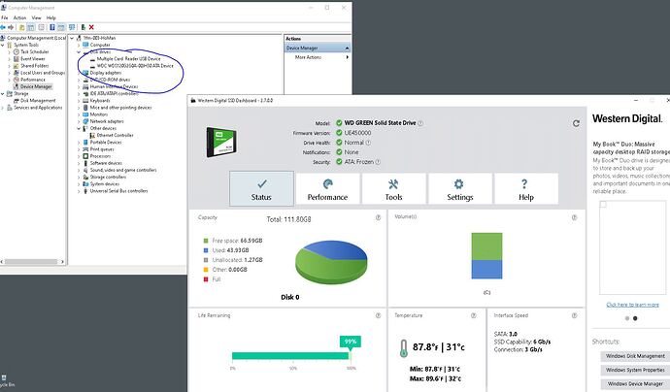The image size is (670, 392).
Task: Click the Disk 0 capacity pie chart
Action: pos(331,262)
